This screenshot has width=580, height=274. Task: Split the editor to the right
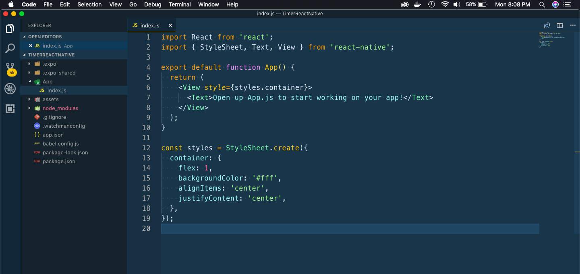pos(560,25)
